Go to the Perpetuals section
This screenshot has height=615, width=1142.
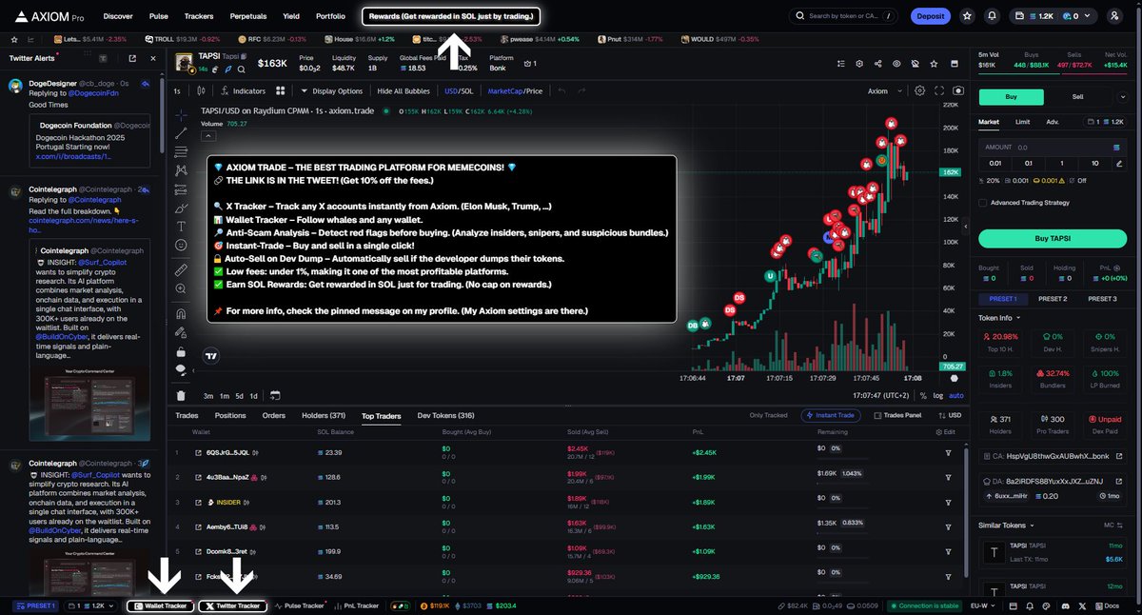coord(248,16)
